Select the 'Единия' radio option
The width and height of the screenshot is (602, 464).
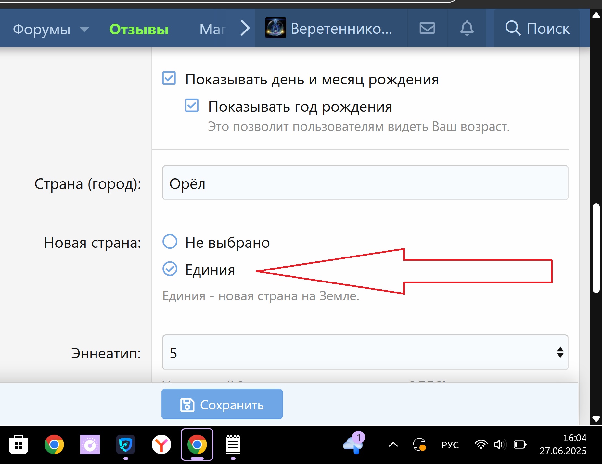coord(170,269)
